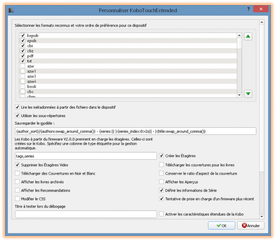
Task: Select the book row text
Action: point(32,86)
